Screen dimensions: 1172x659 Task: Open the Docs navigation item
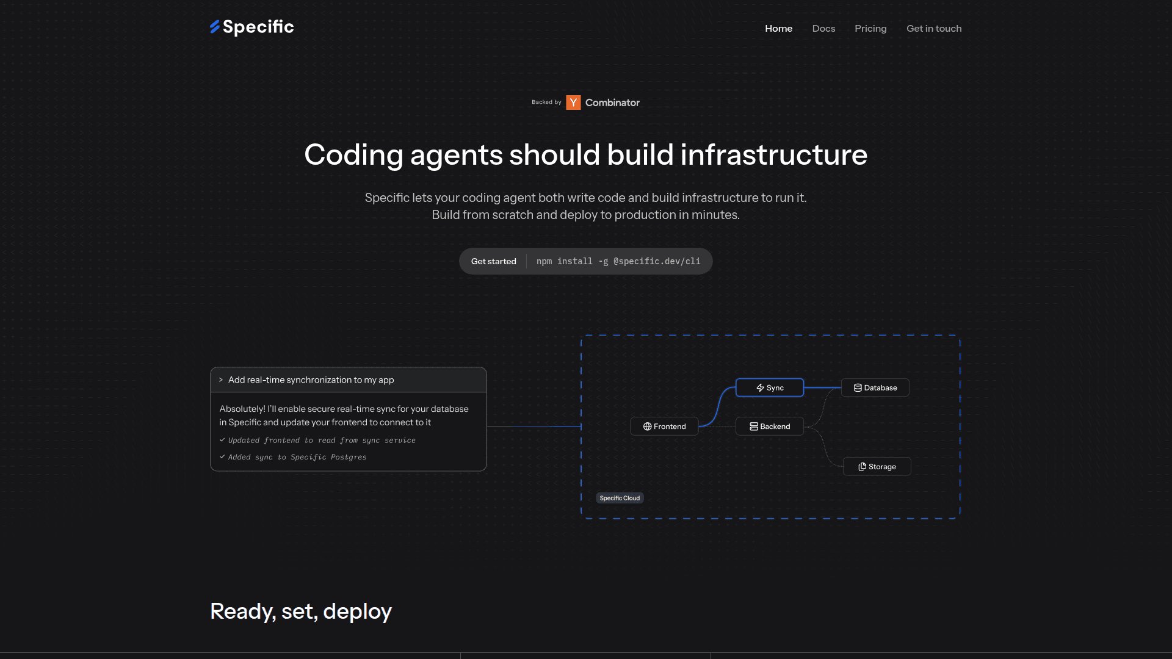pos(823,29)
